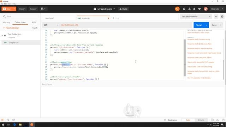Open the wrench settings icon

pyautogui.click(x=189, y=9)
